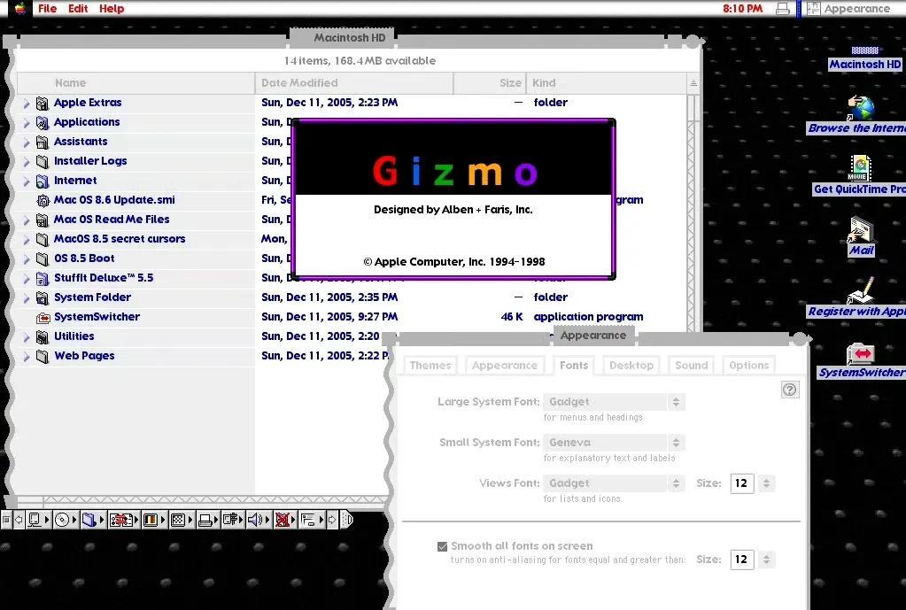
Task: Click the Macintosh HD window vertical scrollbar
Action: pyautogui.click(x=693, y=213)
